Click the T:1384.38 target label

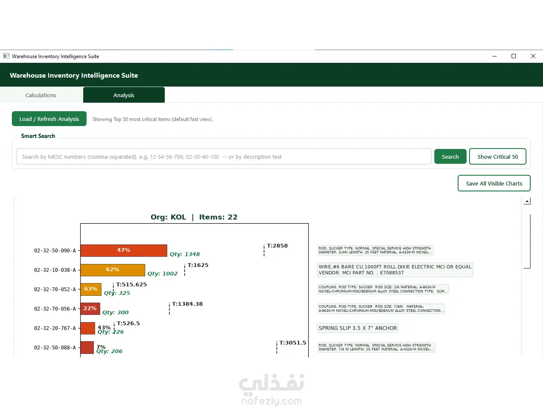pos(187,304)
